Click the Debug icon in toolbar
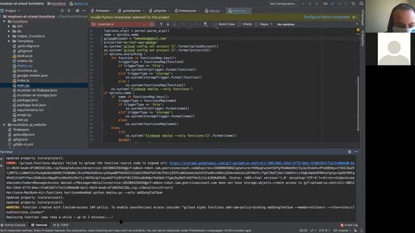 pos(310,4)
